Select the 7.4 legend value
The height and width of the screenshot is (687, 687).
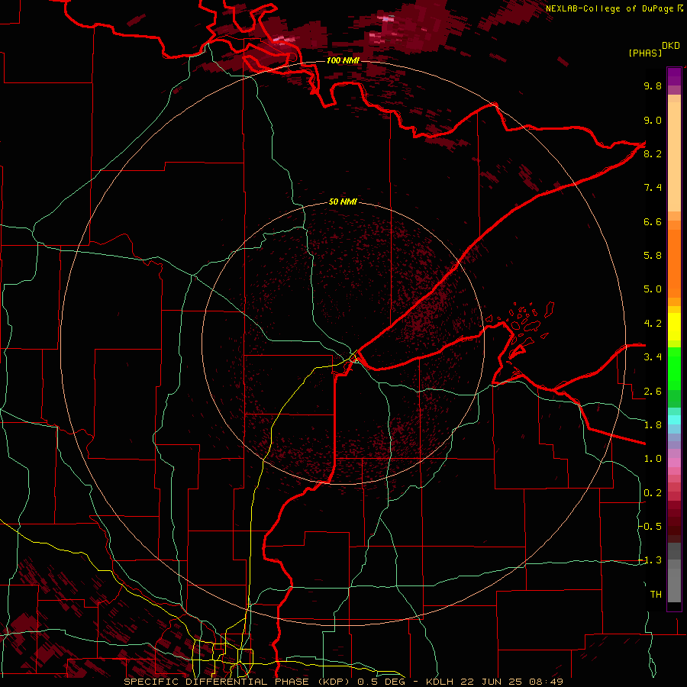[x=653, y=188]
